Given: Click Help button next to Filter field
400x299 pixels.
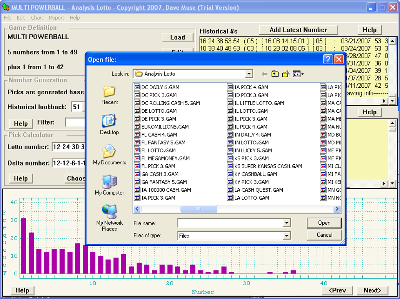Looking at the screenshot, I should (x=21, y=124).
